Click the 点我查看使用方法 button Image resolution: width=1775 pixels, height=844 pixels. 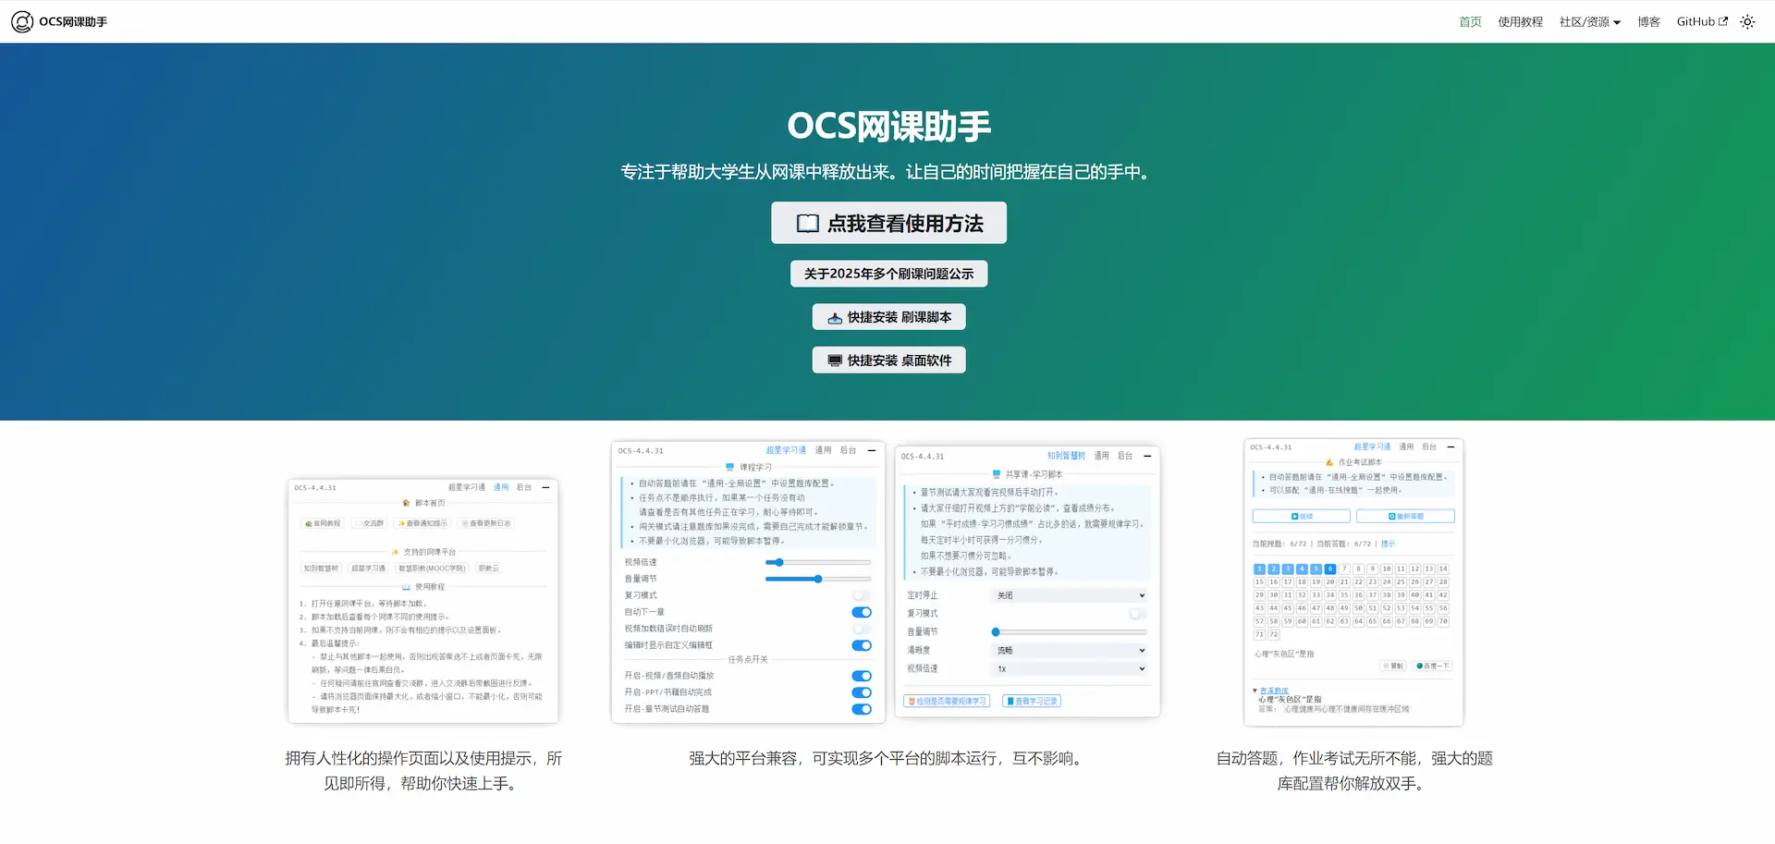888,222
